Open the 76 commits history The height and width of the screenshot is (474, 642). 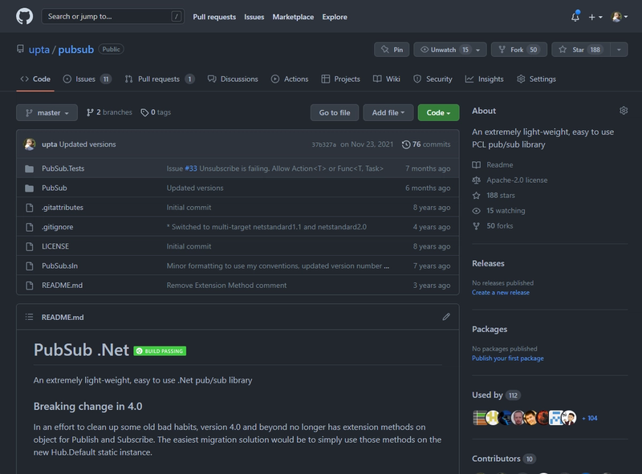[x=426, y=144]
